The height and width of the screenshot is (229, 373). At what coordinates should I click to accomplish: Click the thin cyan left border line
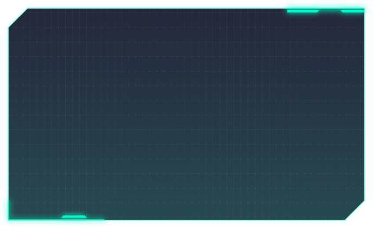(x=8, y=108)
